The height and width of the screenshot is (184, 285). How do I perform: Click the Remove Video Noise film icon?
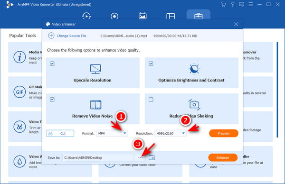pyautogui.click(x=95, y=105)
